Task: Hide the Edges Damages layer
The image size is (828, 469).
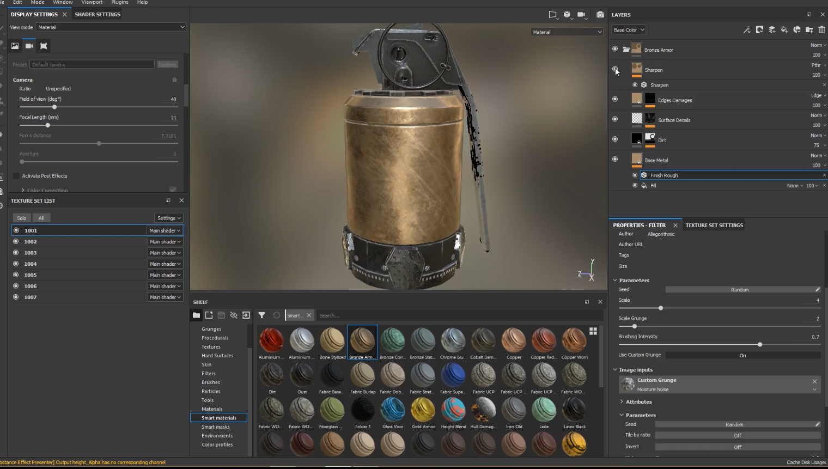Action: point(615,99)
